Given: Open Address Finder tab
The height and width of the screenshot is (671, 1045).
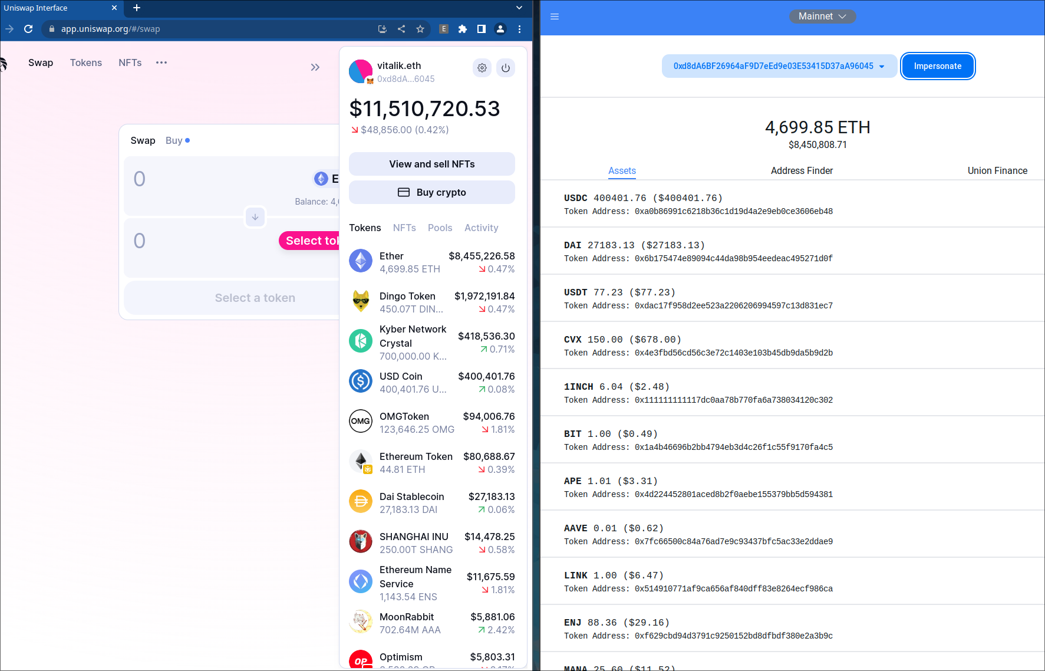Looking at the screenshot, I should pyautogui.click(x=802, y=170).
